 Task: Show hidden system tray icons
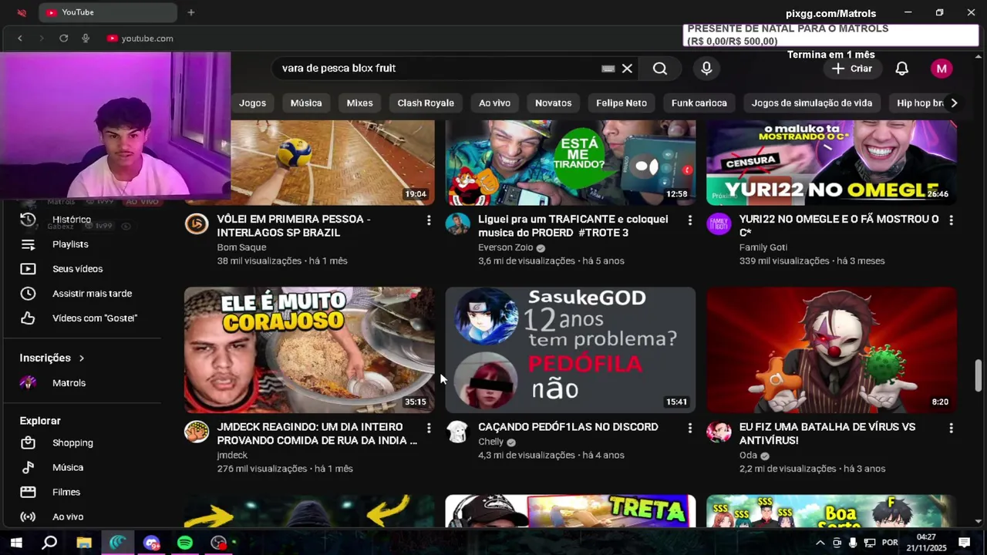(820, 543)
